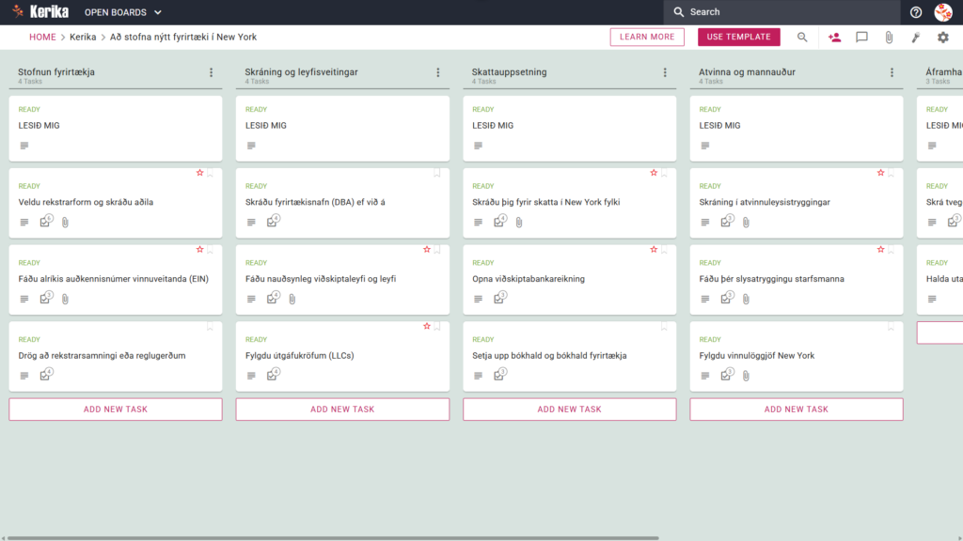Screen dimensions: 963x541
Task: Toggle star on Veldu rekstrarform og skráðu aðila
Action: 199,173
